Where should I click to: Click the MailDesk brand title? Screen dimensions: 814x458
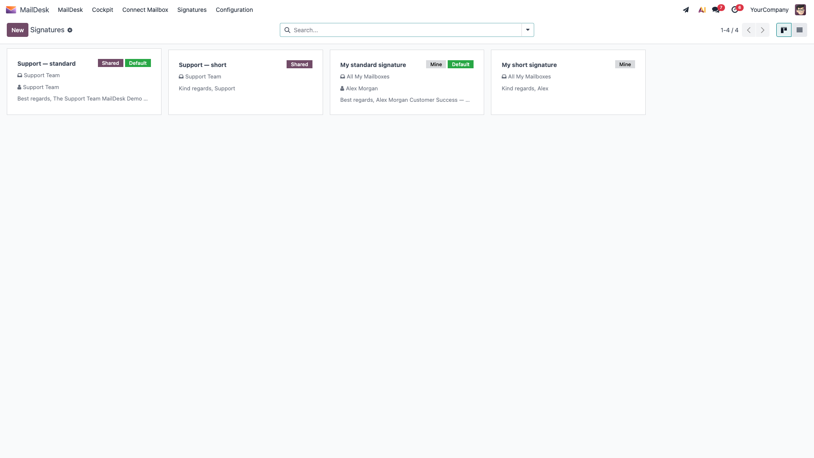[34, 10]
